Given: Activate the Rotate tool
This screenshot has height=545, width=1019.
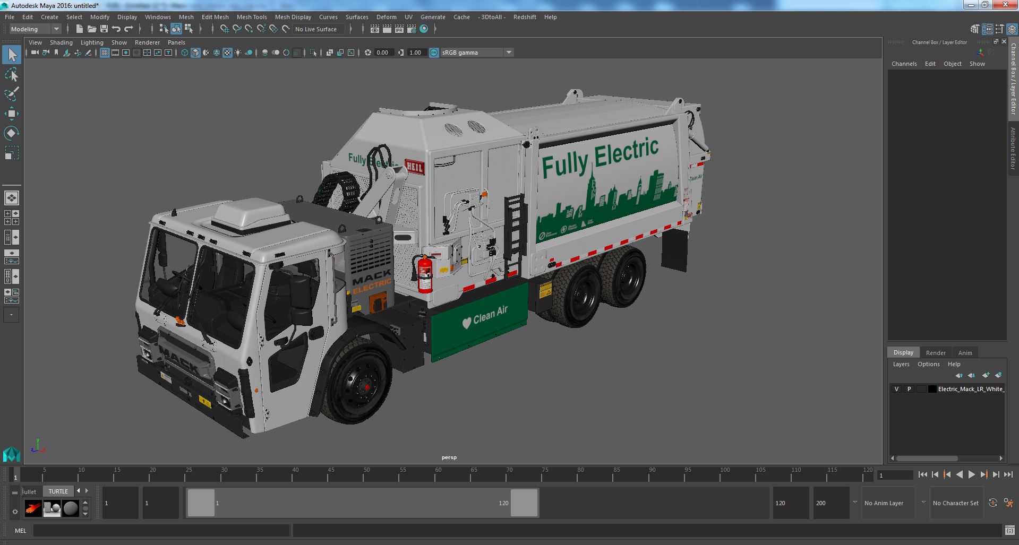Looking at the screenshot, I should (12, 133).
